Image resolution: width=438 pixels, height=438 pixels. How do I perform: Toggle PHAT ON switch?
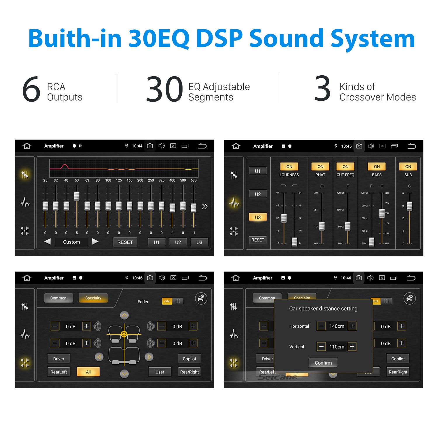tap(320, 166)
